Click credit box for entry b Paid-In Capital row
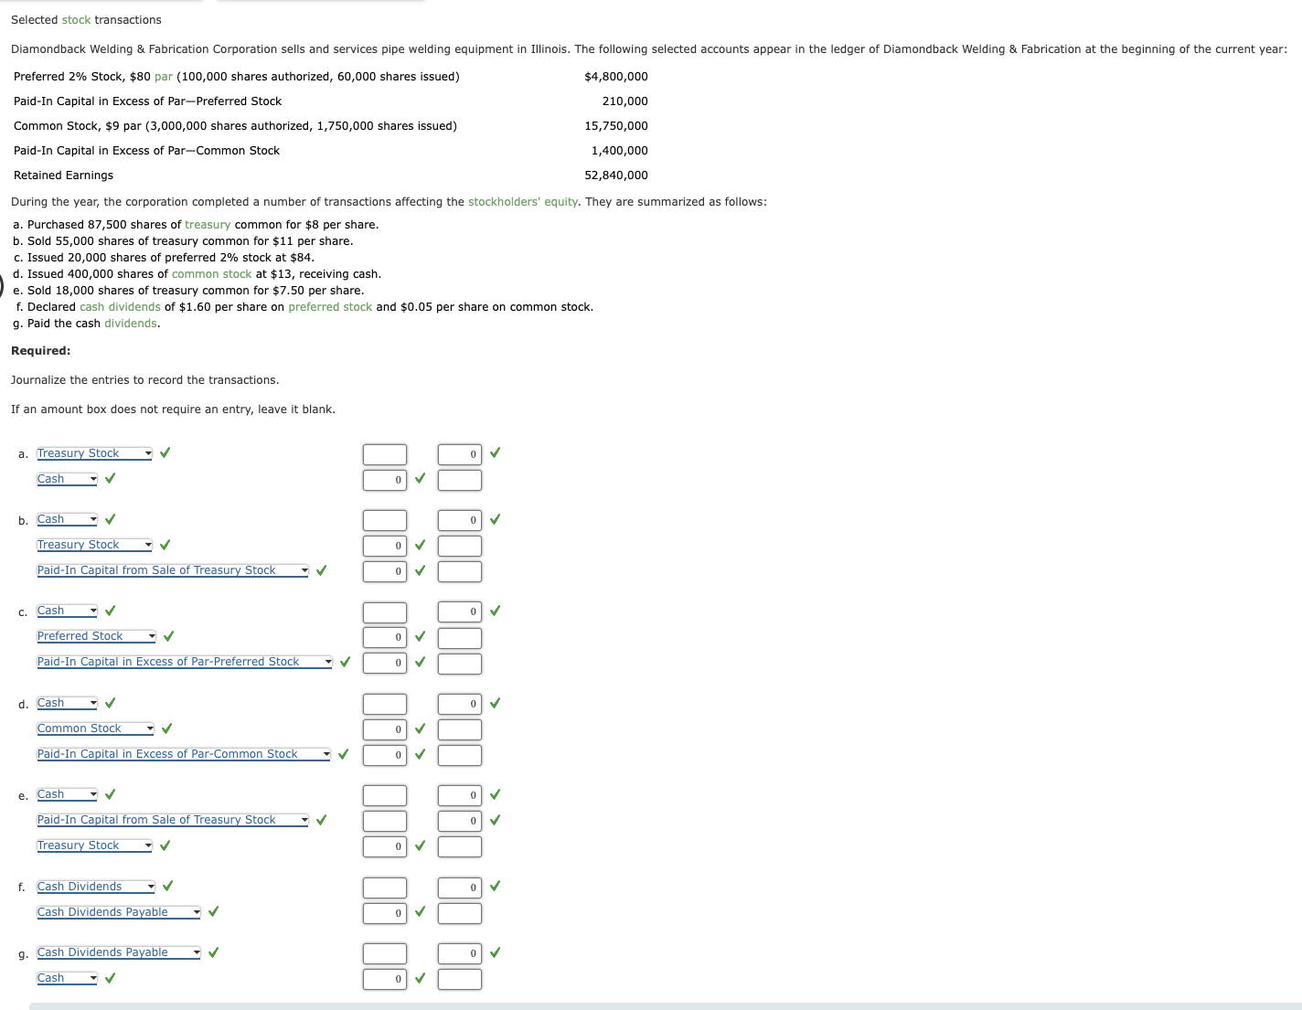 click(x=460, y=571)
